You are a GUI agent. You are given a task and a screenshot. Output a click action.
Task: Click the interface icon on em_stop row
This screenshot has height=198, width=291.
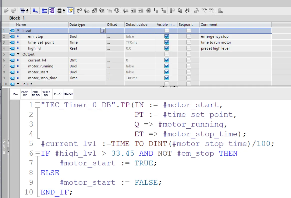click(12, 36)
